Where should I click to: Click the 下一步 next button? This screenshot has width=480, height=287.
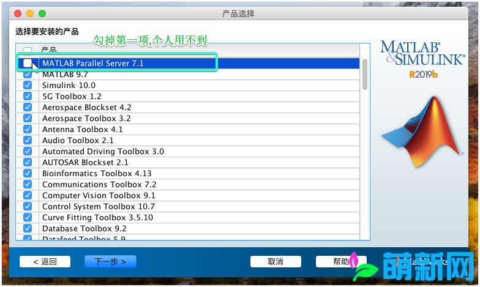tap(110, 262)
